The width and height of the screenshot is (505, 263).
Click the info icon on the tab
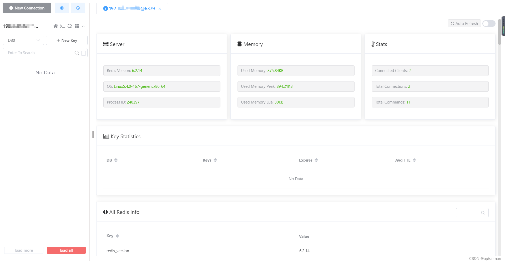click(x=105, y=8)
